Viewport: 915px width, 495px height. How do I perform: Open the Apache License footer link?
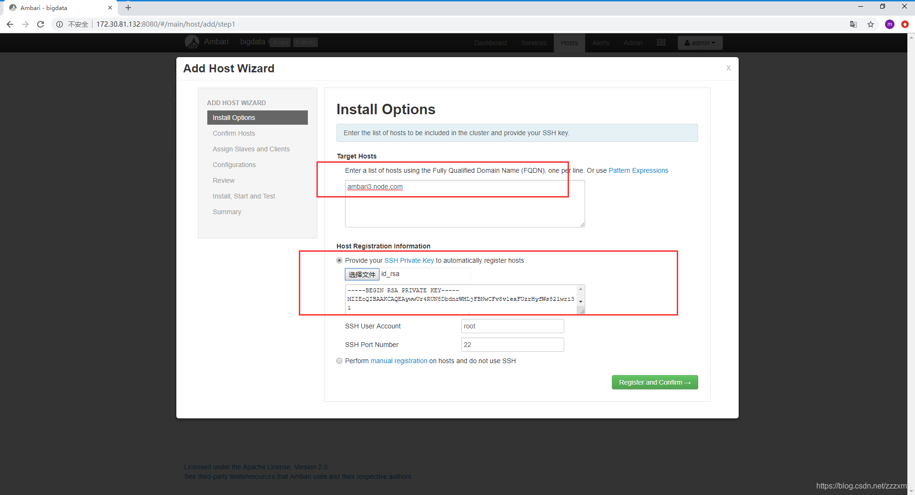click(x=256, y=467)
